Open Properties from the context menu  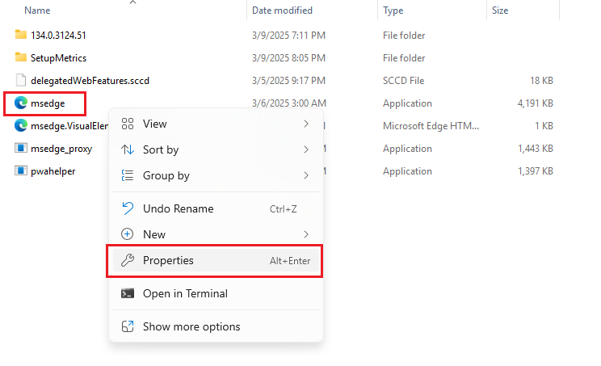click(216, 260)
